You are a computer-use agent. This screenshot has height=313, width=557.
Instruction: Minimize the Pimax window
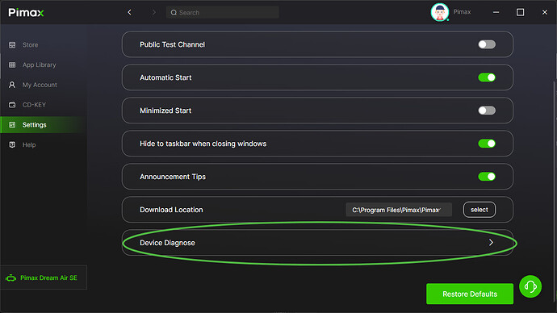[x=496, y=12]
